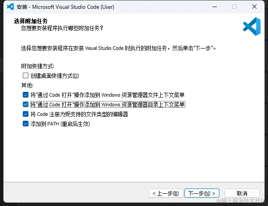This screenshot has width=268, height=206.
Task: Click the 选择附加任务 heading
Action: pos(31,21)
